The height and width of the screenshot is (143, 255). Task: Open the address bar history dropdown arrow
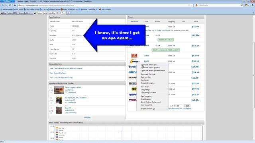click(192, 5)
